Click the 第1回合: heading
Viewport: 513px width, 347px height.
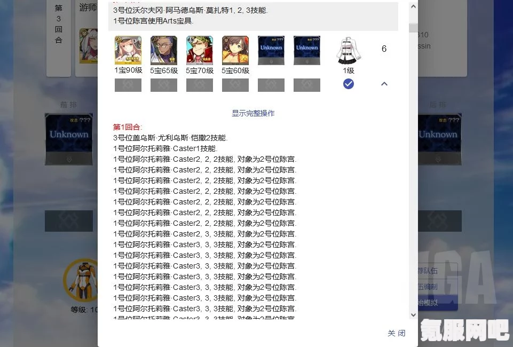pyautogui.click(x=128, y=127)
